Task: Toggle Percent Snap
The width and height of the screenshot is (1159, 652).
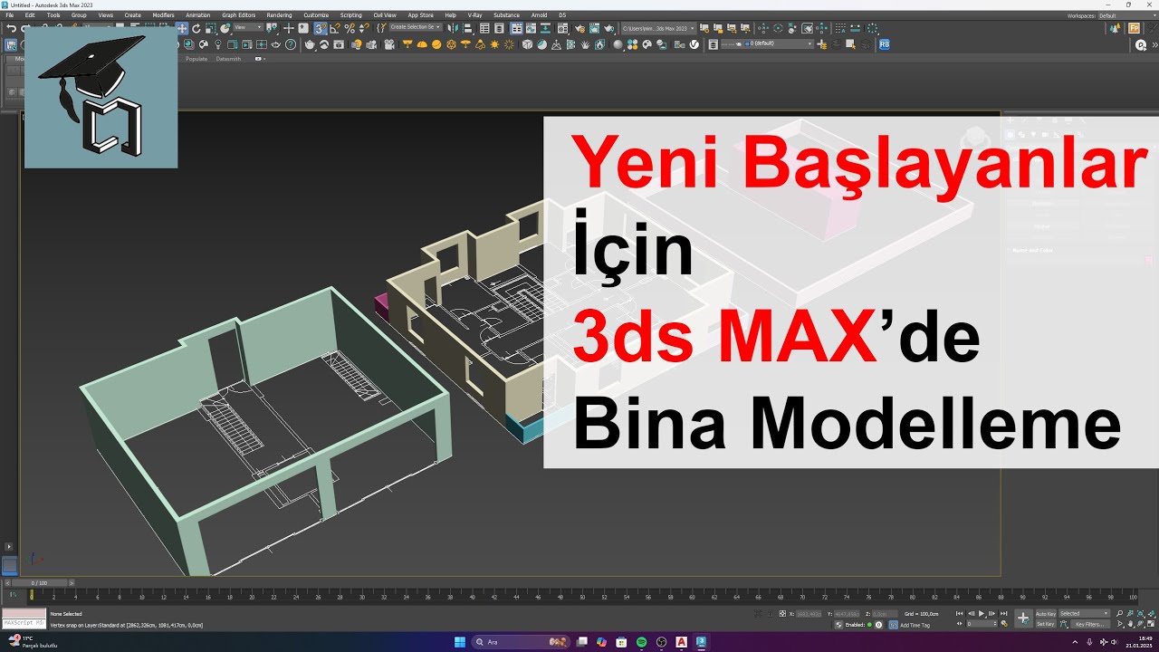Action: click(x=350, y=28)
